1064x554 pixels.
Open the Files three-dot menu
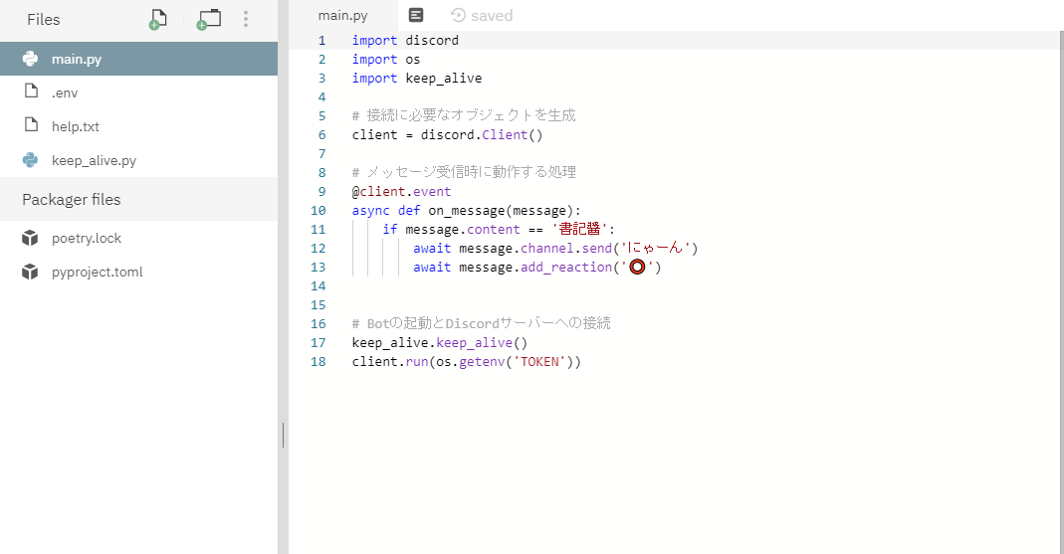(x=246, y=19)
